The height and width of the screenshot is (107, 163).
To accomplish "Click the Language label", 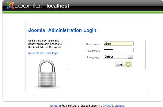I will tap(93, 57).
